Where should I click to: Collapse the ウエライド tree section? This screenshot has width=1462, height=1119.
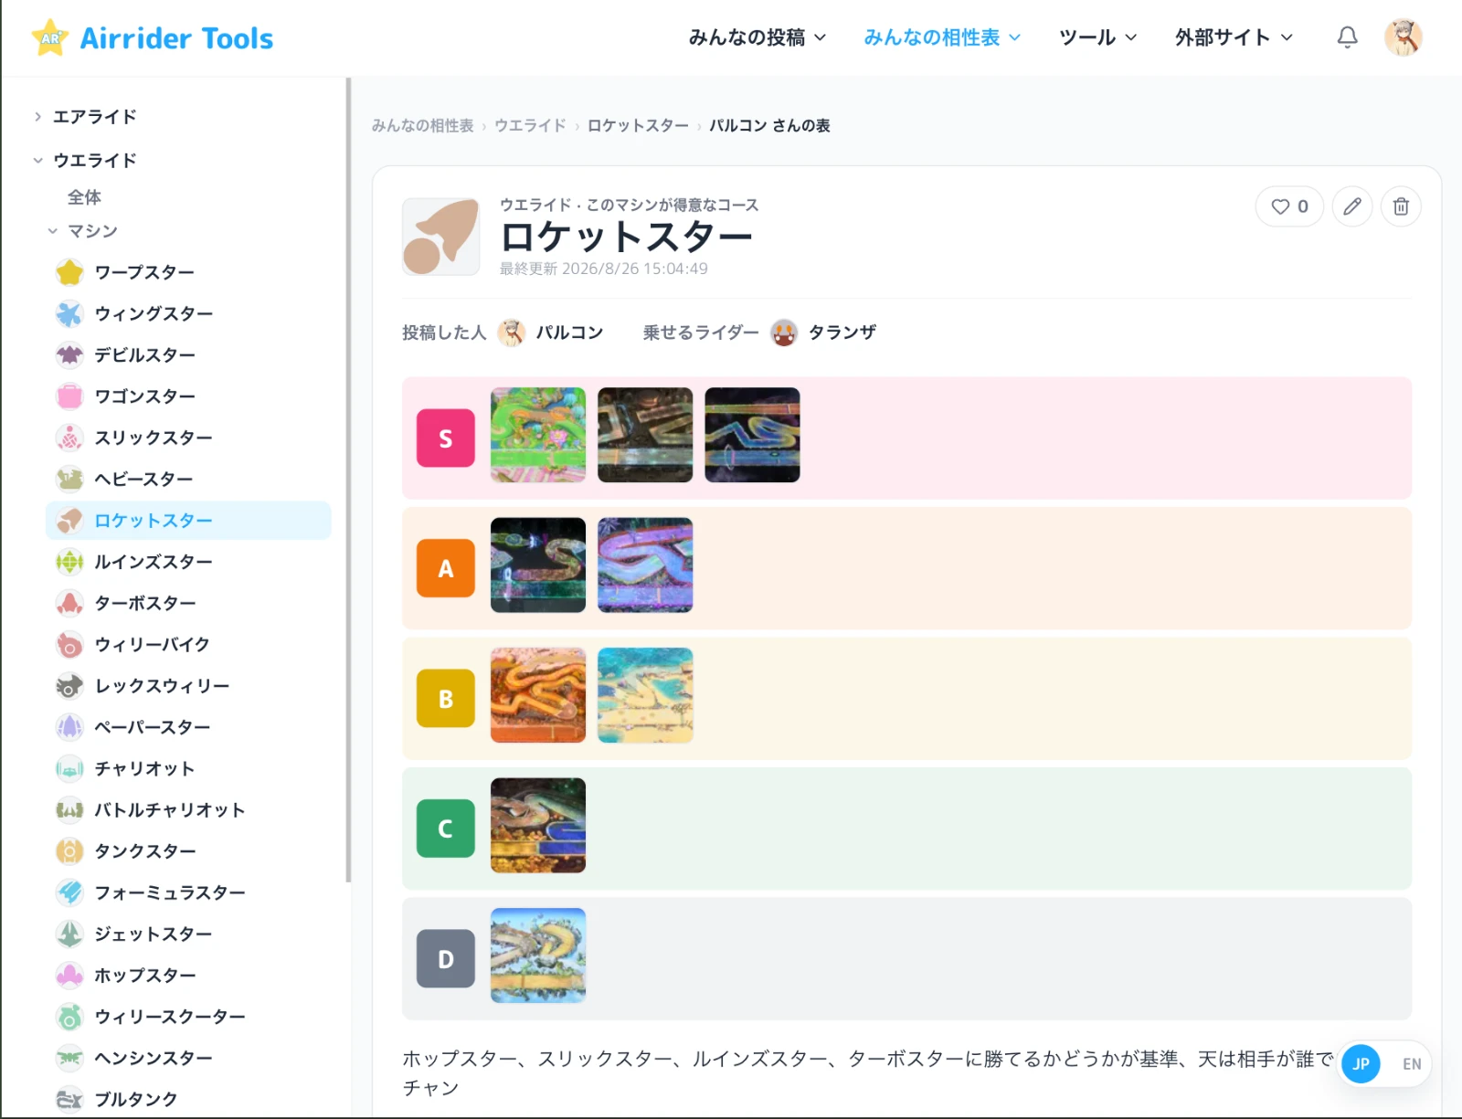(37, 160)
